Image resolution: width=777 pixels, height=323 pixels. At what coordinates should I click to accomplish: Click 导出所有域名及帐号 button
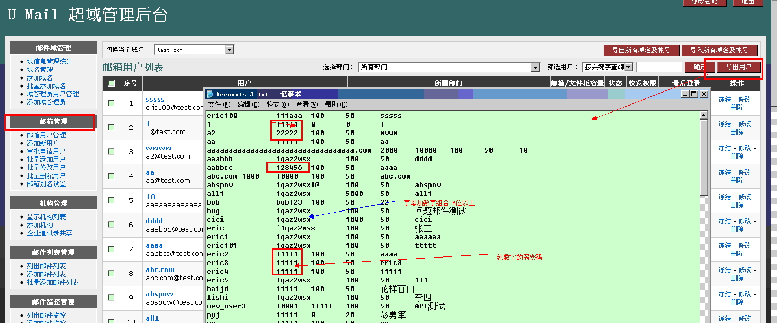point(641,50)
